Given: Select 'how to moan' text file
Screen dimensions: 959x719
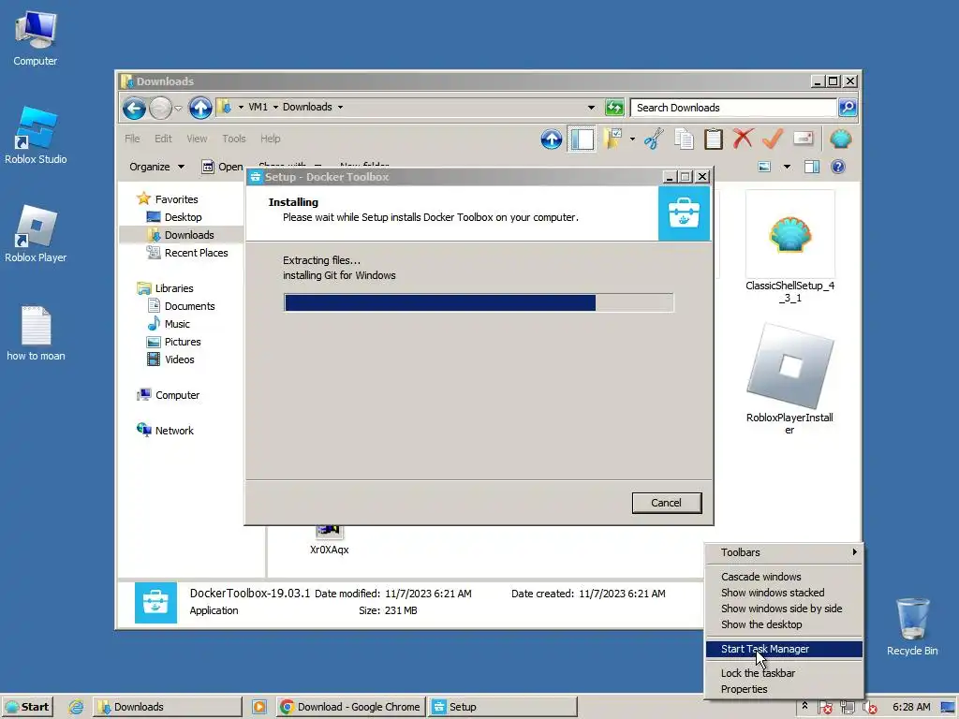Looking at the screenshot, I should 36,333.
